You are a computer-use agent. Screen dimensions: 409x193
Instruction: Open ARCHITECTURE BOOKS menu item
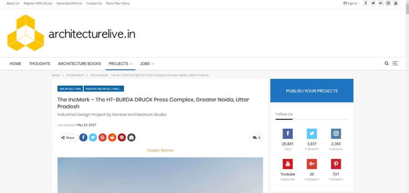pyautogui.click(x=79, y=64)
